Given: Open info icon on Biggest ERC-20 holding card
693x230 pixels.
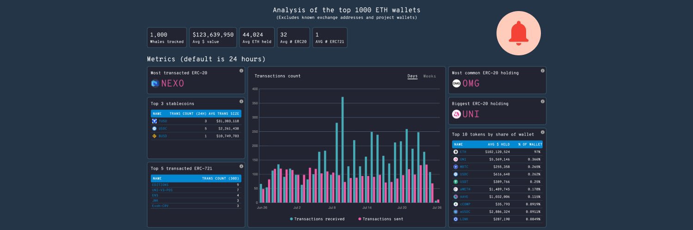Looking at the screenshot, I should point(543,101).
